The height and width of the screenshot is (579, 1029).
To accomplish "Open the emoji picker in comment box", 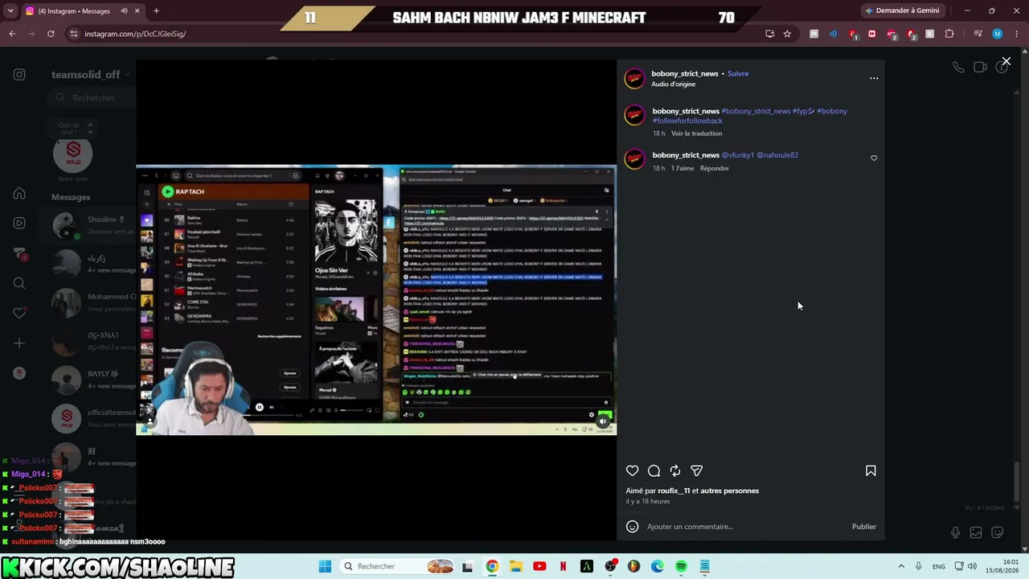I will coord(633,527).
